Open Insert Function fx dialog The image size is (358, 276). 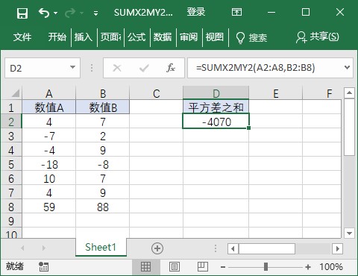point(171,68)
